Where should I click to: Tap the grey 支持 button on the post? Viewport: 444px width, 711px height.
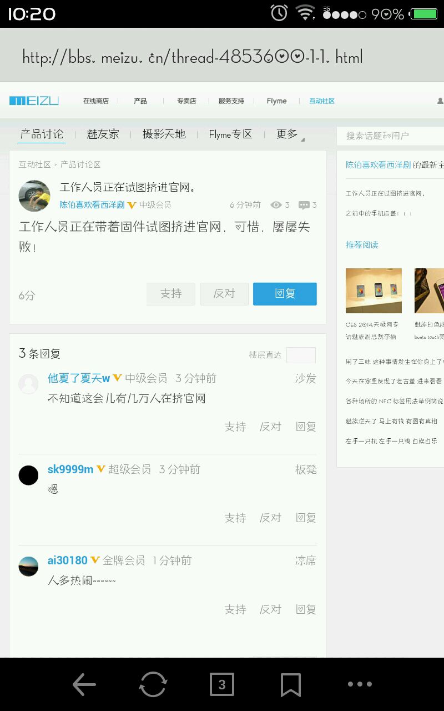pyautogui.click(x=171, y=294)
